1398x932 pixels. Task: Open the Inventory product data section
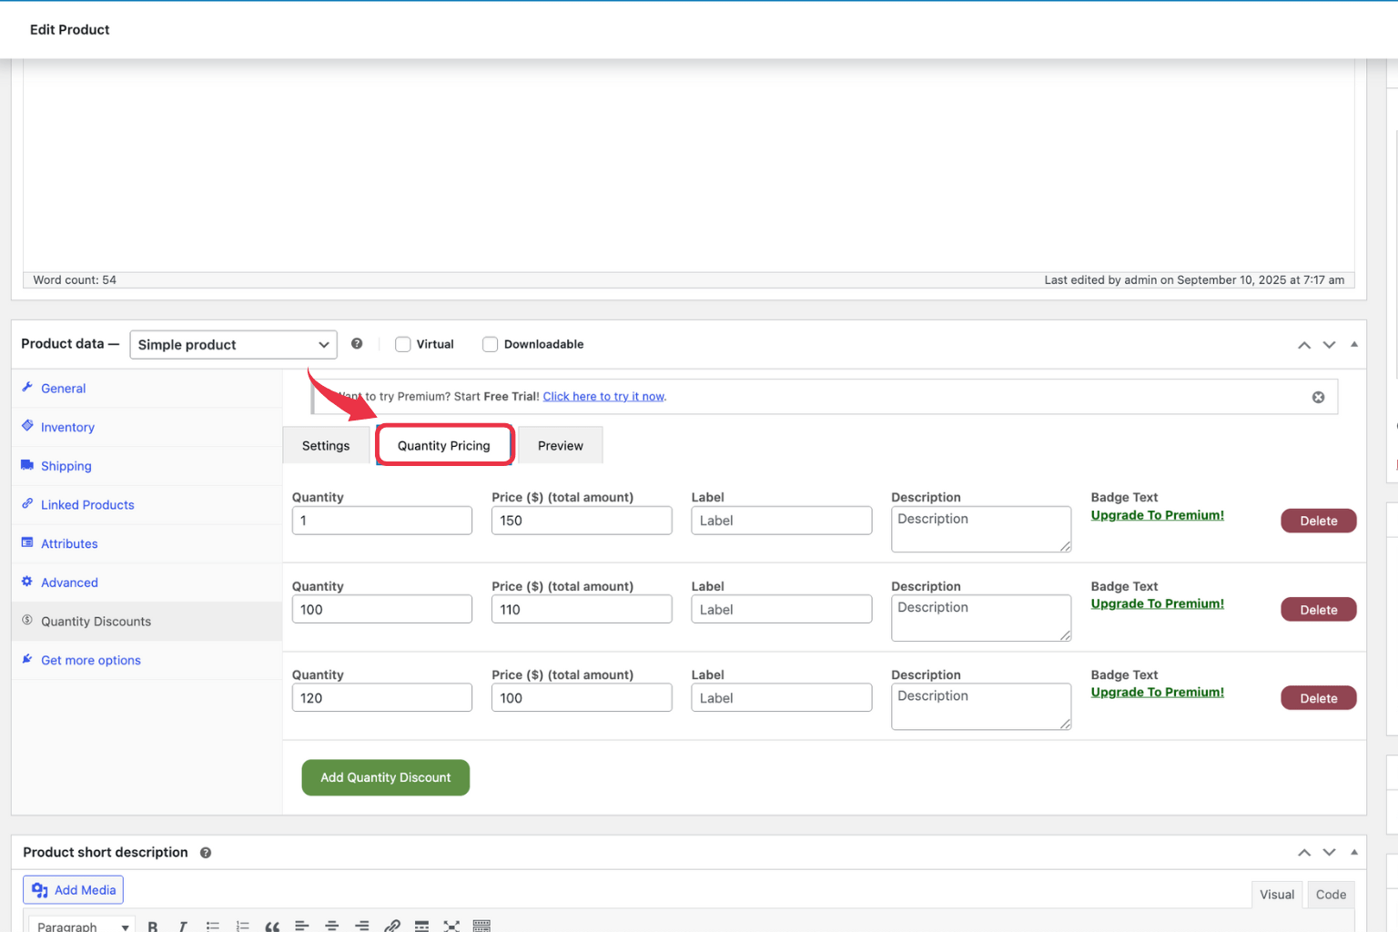pyautogui.click(x=67, y=428)
